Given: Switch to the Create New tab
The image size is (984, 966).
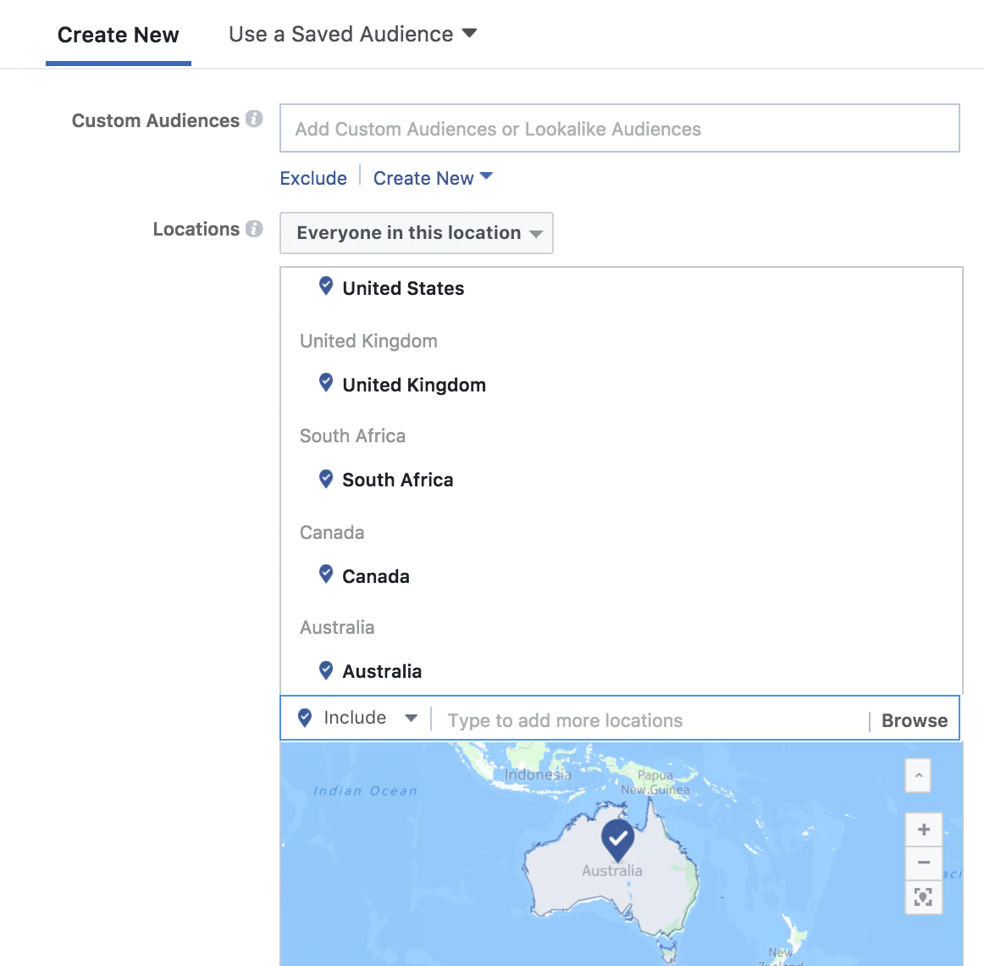Looking at the screenshot, I should [x=119, y=35].
